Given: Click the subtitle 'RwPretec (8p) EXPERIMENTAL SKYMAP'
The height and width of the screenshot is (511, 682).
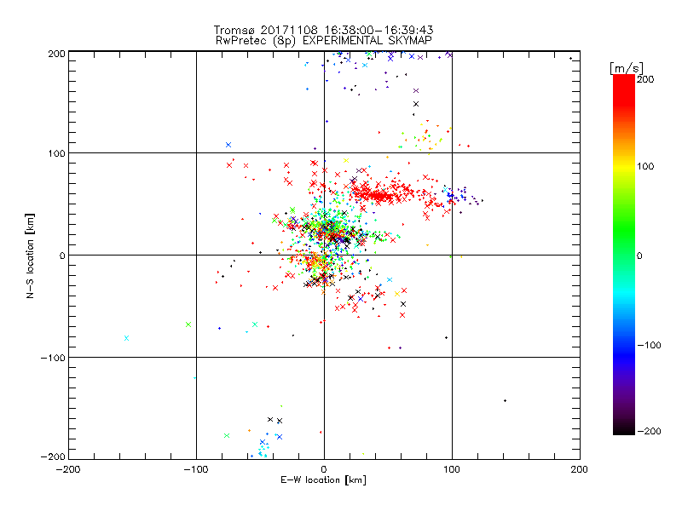Looking at the screenshot, I should click(323, 41).
